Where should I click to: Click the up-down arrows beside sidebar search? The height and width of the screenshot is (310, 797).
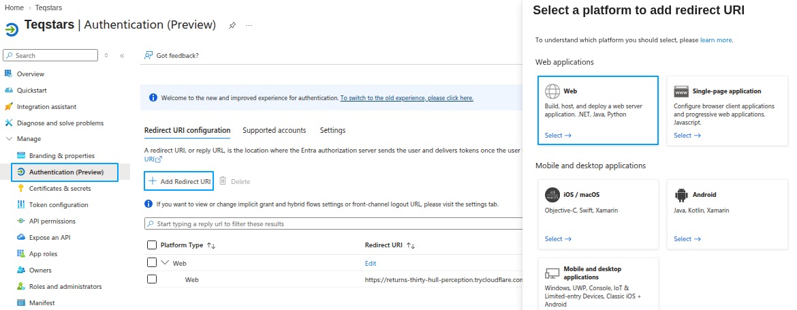106,55
